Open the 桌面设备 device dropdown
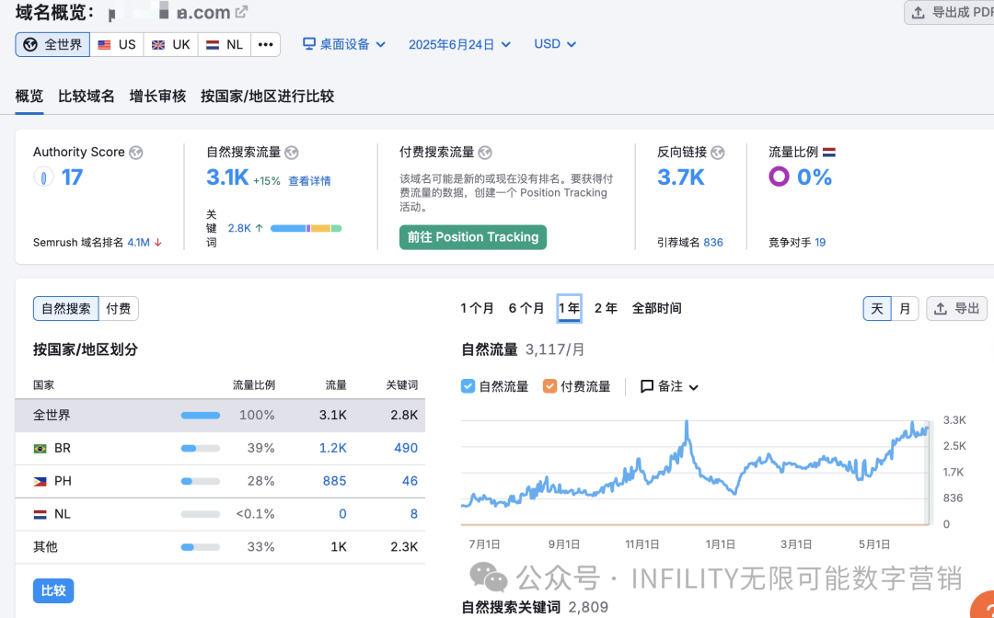This screenshot has width=994, height=618. [344, 44]
